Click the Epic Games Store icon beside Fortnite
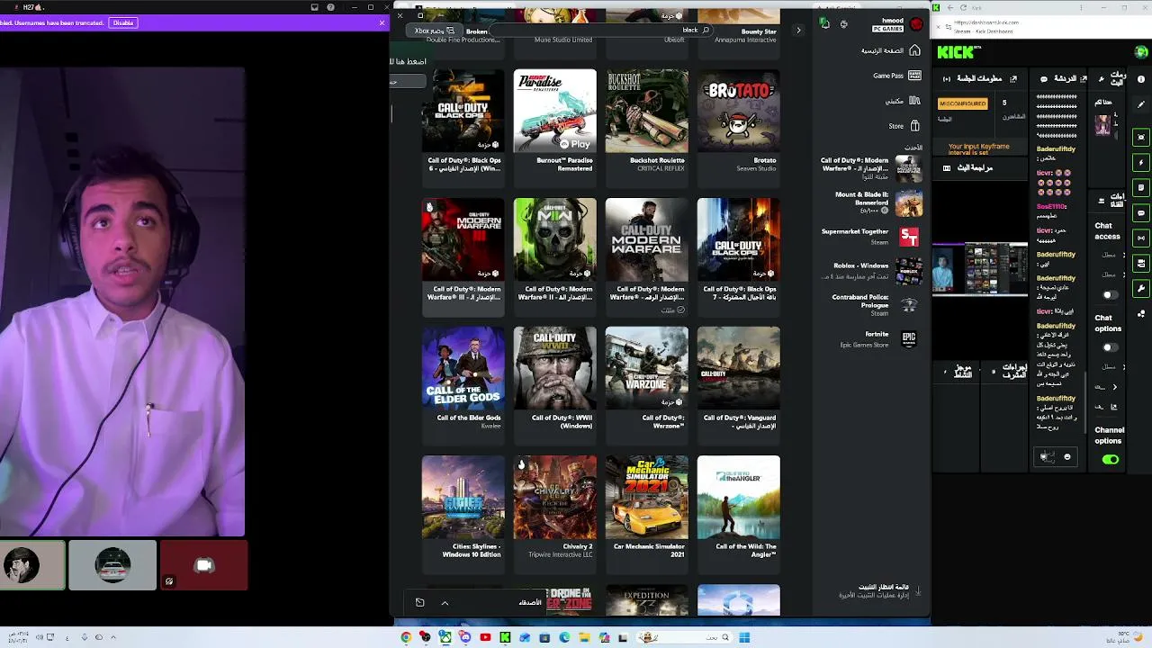Viewport: 1152px width, 648px height. [x=909, y=338]
